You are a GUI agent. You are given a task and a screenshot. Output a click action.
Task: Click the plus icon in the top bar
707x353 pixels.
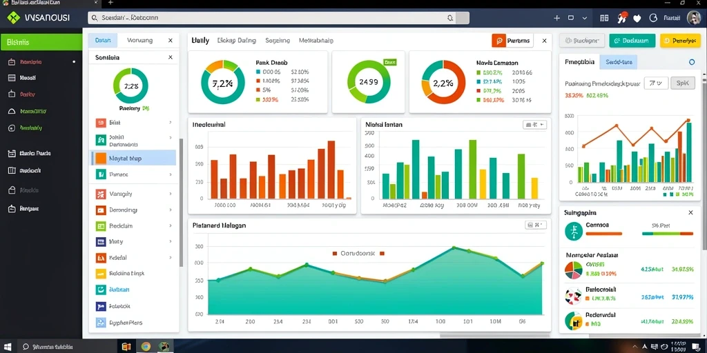click(x=556, y=18)
